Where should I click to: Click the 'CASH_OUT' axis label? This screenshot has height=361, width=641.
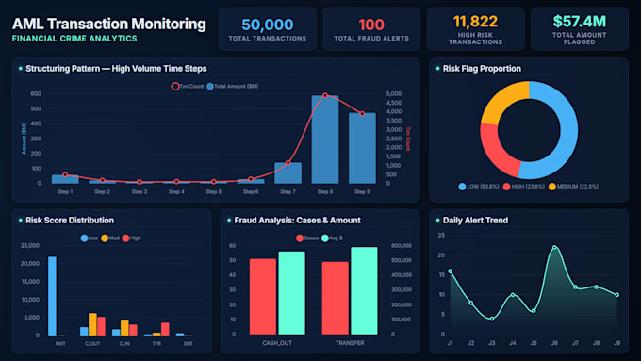point(277,343)
